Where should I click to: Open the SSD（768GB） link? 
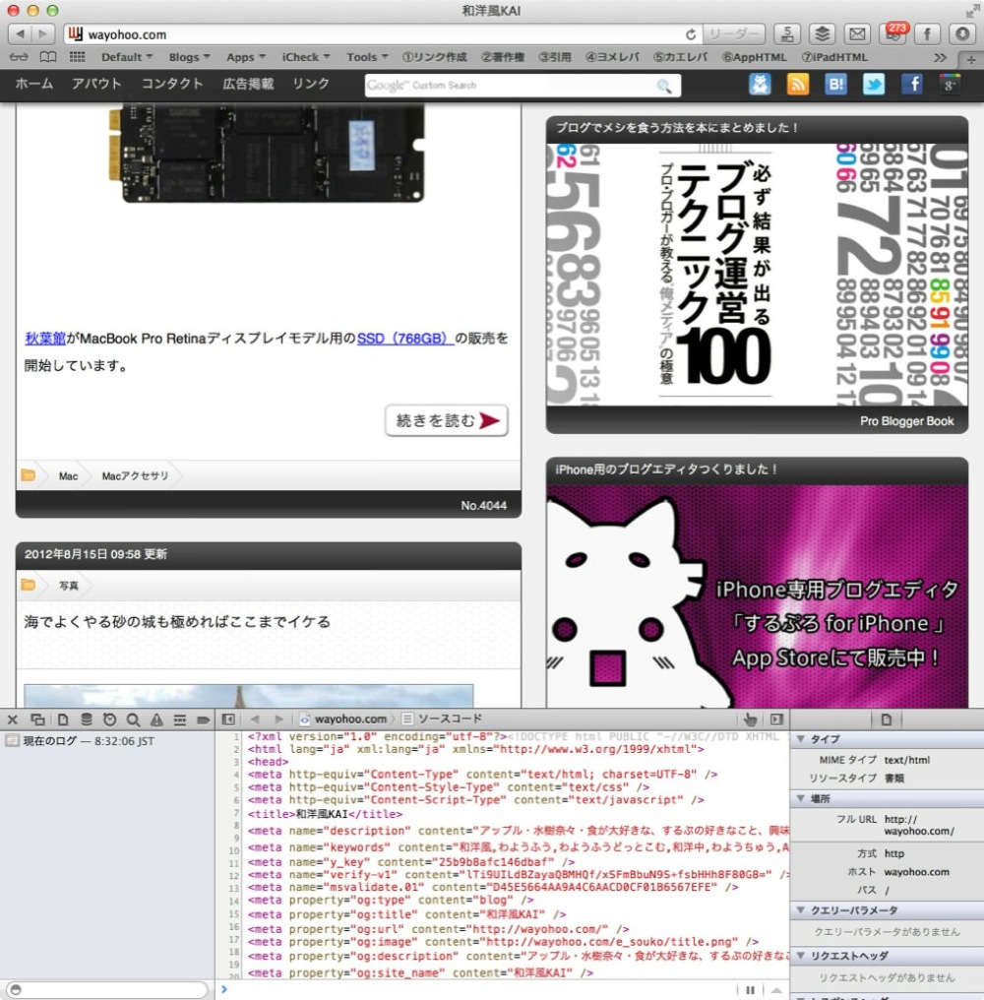(405, 339)
